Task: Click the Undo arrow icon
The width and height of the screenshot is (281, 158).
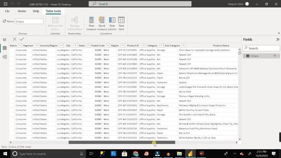Action: 12,4
